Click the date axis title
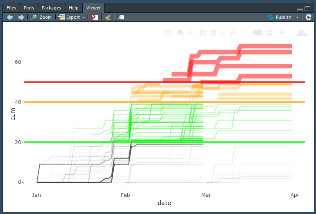Viewport: 316px width, 214px height. pyautogui.click(x=164, y=203)
